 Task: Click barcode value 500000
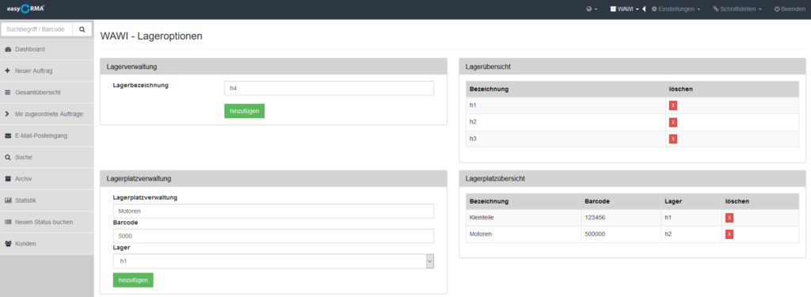595,234
